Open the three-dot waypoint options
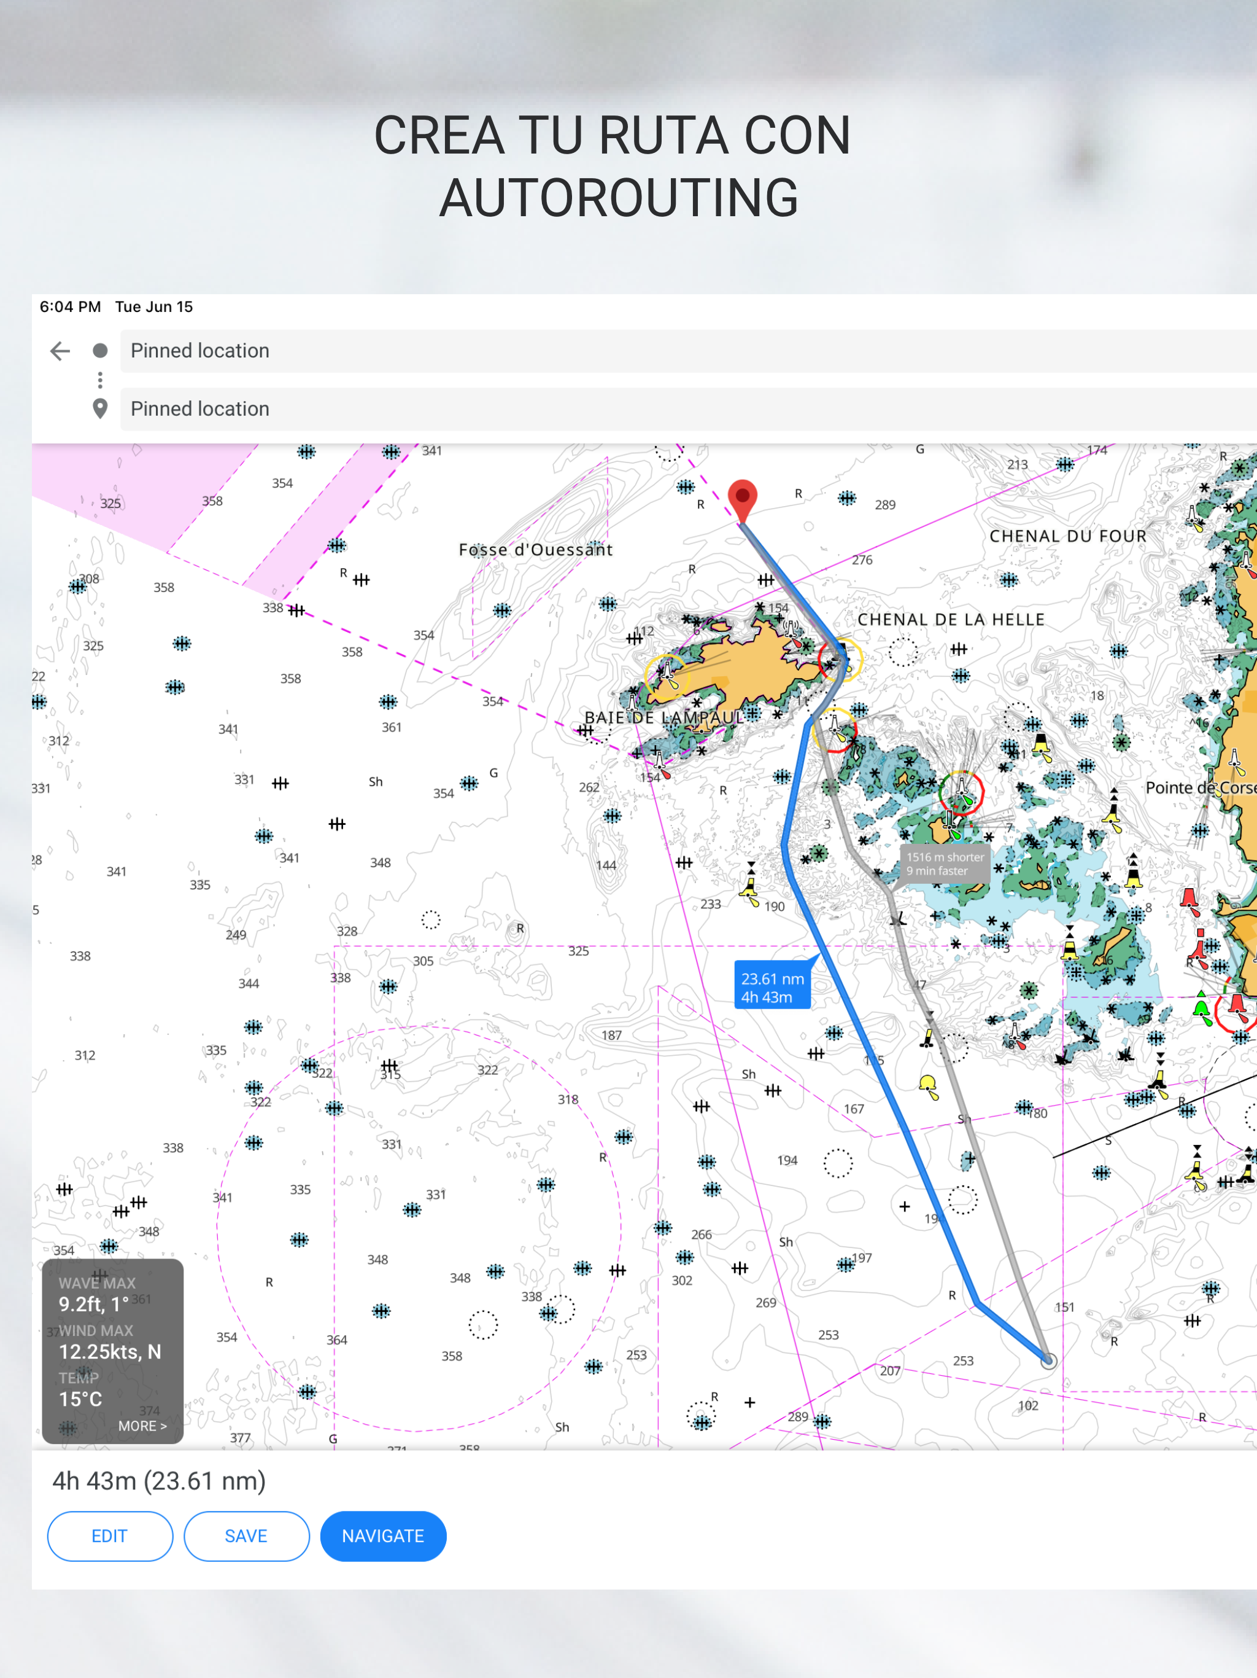 100,380
